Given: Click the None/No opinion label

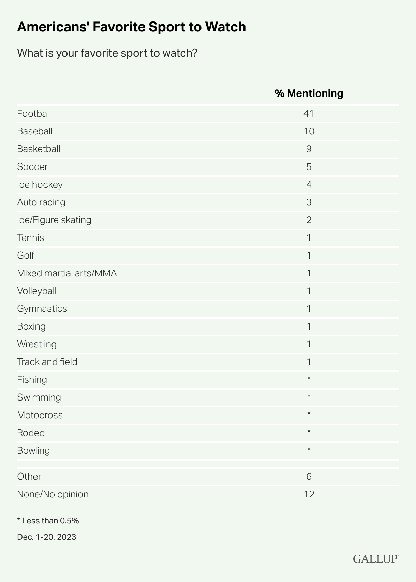Looking at the screenshot, I should (x=53, y=494).
